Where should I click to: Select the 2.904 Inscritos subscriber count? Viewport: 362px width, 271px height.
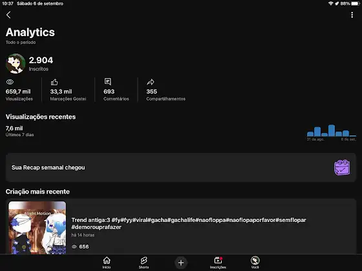[41, 63]
